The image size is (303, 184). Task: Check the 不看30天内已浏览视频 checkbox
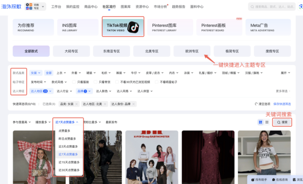tap(117, 82)
